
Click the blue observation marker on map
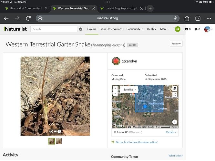click(x=145, y=107)
